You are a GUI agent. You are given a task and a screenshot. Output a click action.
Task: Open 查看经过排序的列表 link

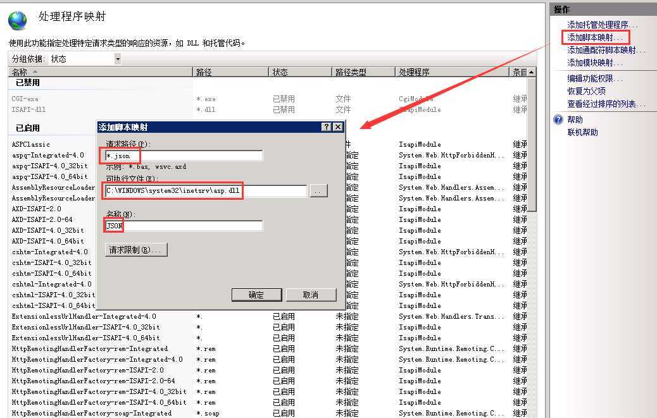click(606, 104)
